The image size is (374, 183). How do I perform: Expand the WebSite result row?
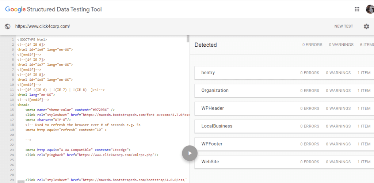(284, 162)
